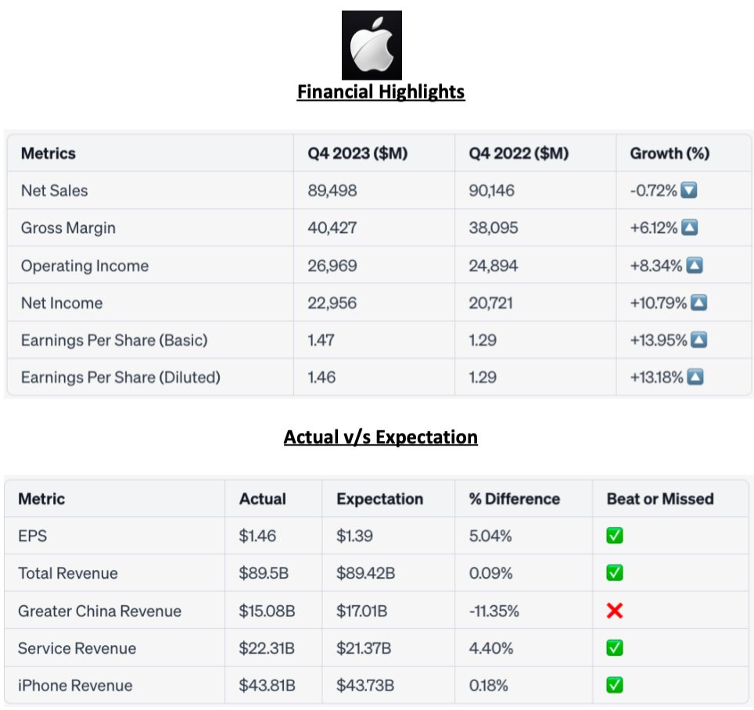Click the up arrow beside +13.95%
The image size is (754, 710).
coord(699,340)
